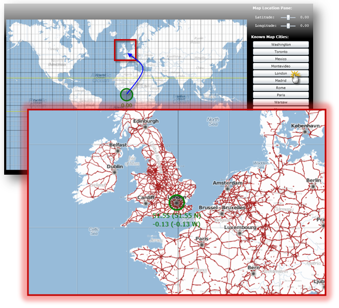Click the Latitude value 0.00

click(x=304, y=17)
